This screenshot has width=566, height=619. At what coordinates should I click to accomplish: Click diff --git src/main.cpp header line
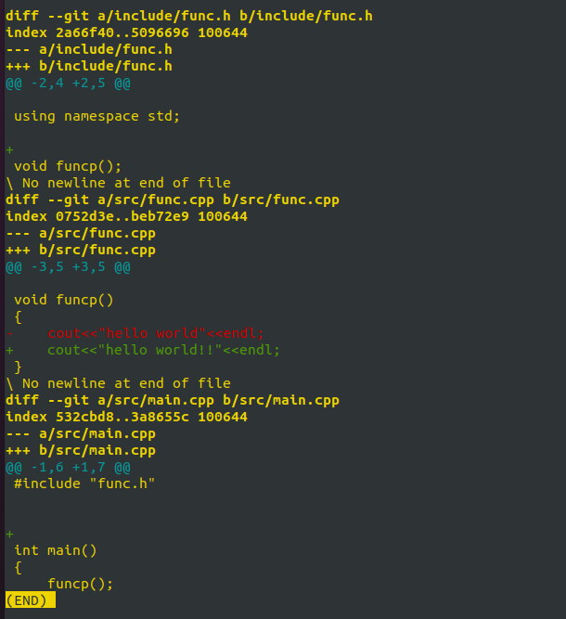[173, 400]
